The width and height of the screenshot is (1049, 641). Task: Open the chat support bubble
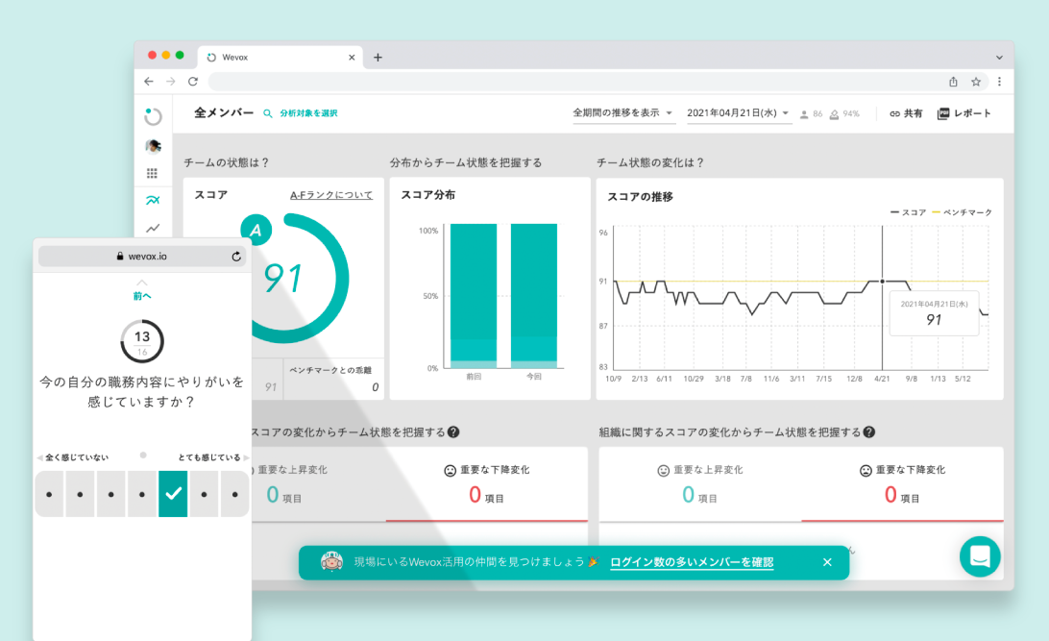click(980, 556)
